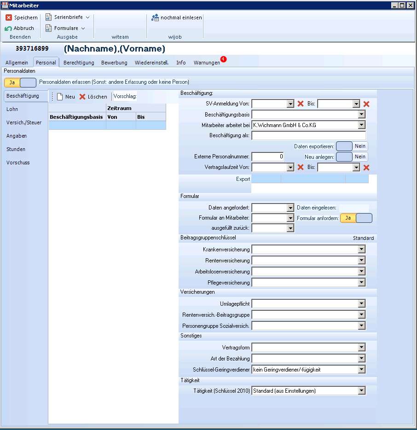Click the Mitarbeiter window title icon
Screen dimensions: 417x430
(5, 5)
